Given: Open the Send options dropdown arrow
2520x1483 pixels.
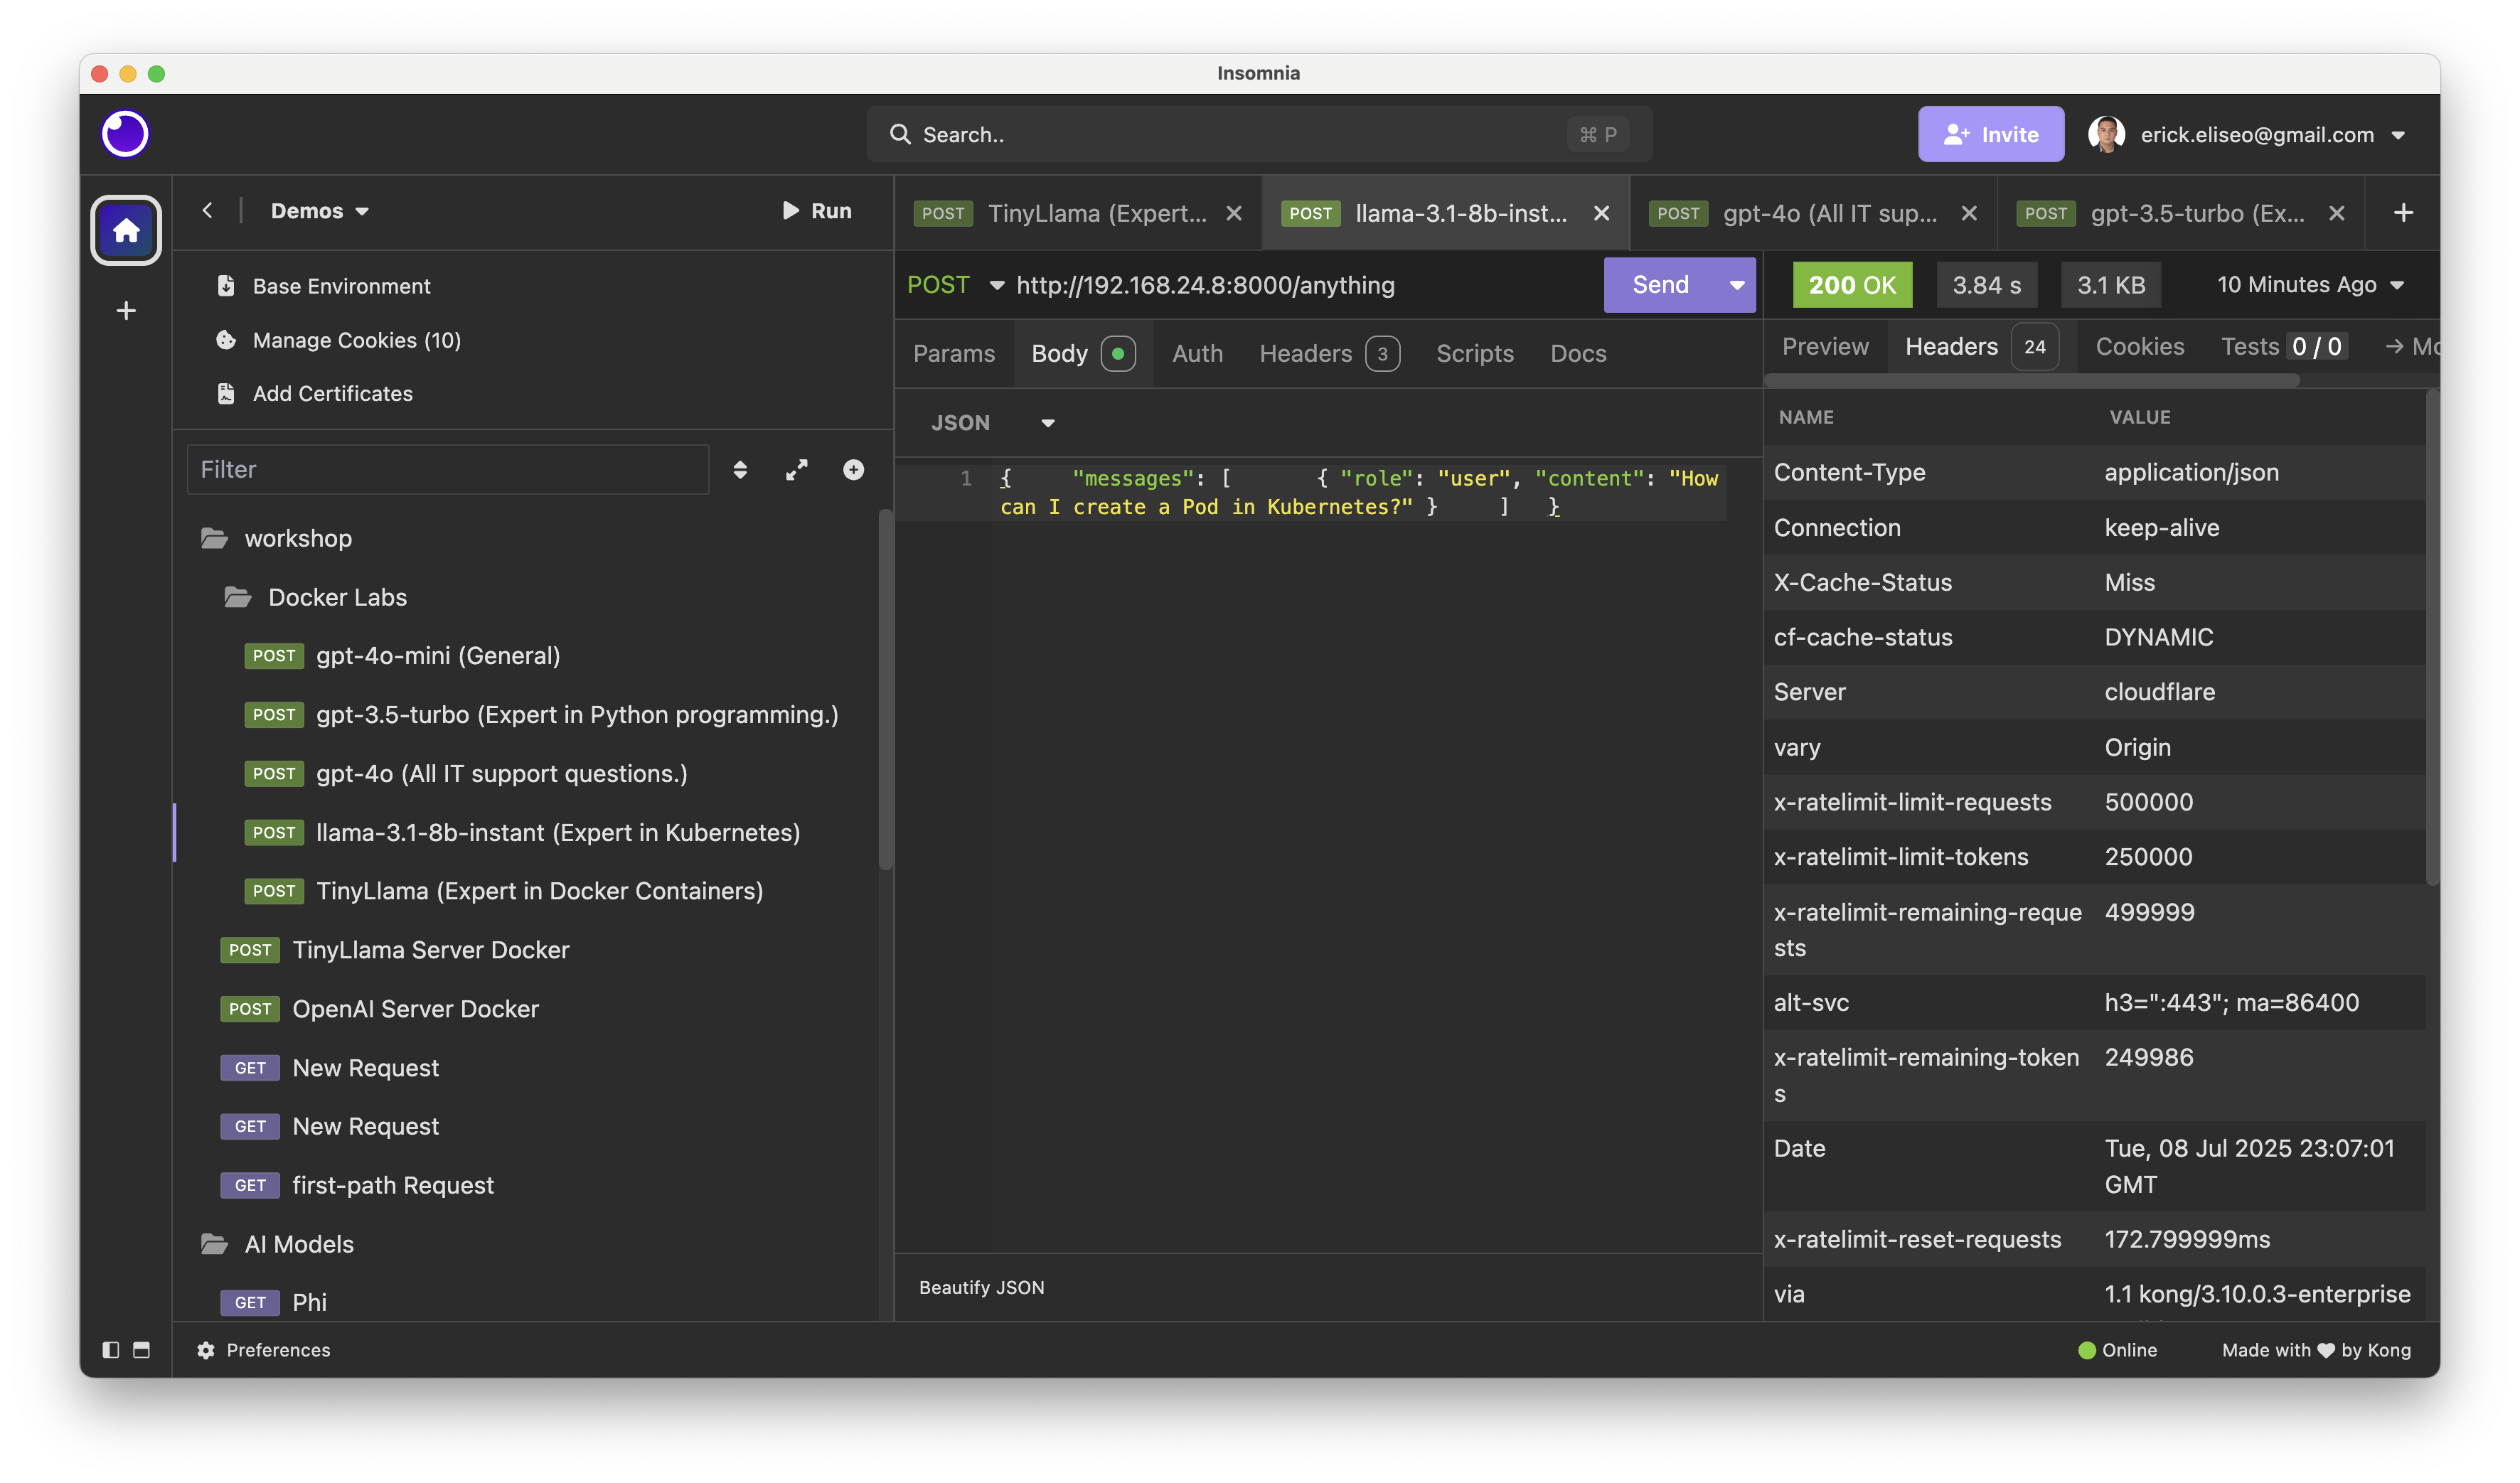Looking at the screenshot, I should pos(1737,285).
